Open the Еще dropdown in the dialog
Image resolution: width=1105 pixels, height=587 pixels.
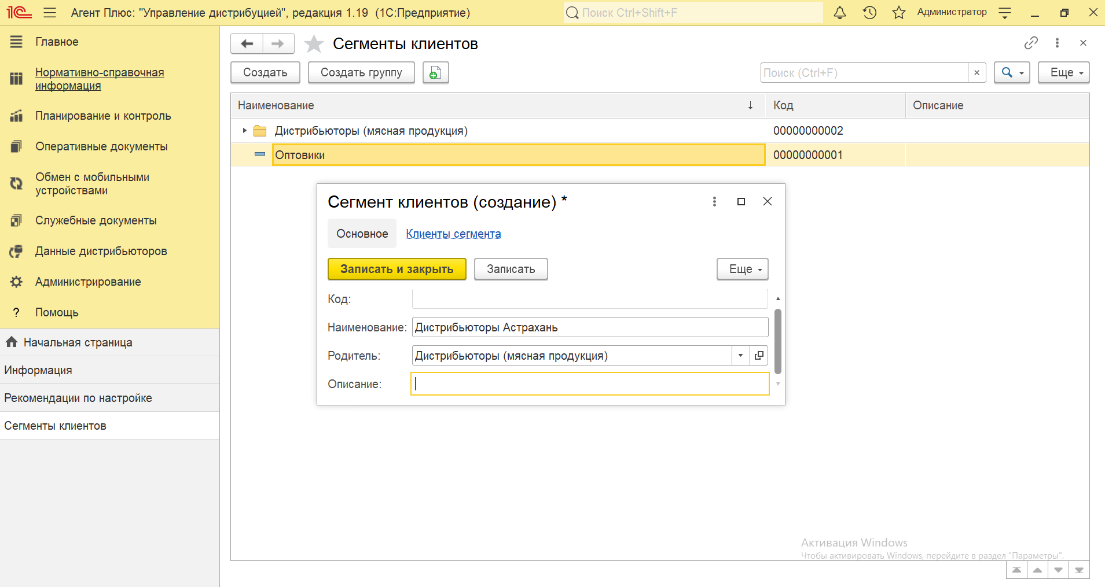tap(742, 269)
